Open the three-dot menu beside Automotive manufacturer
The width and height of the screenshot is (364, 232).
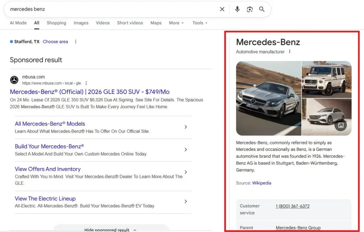(289, 52)
